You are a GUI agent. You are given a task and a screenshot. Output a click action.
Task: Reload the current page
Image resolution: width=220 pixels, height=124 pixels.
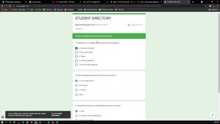[x=10, y=6]
